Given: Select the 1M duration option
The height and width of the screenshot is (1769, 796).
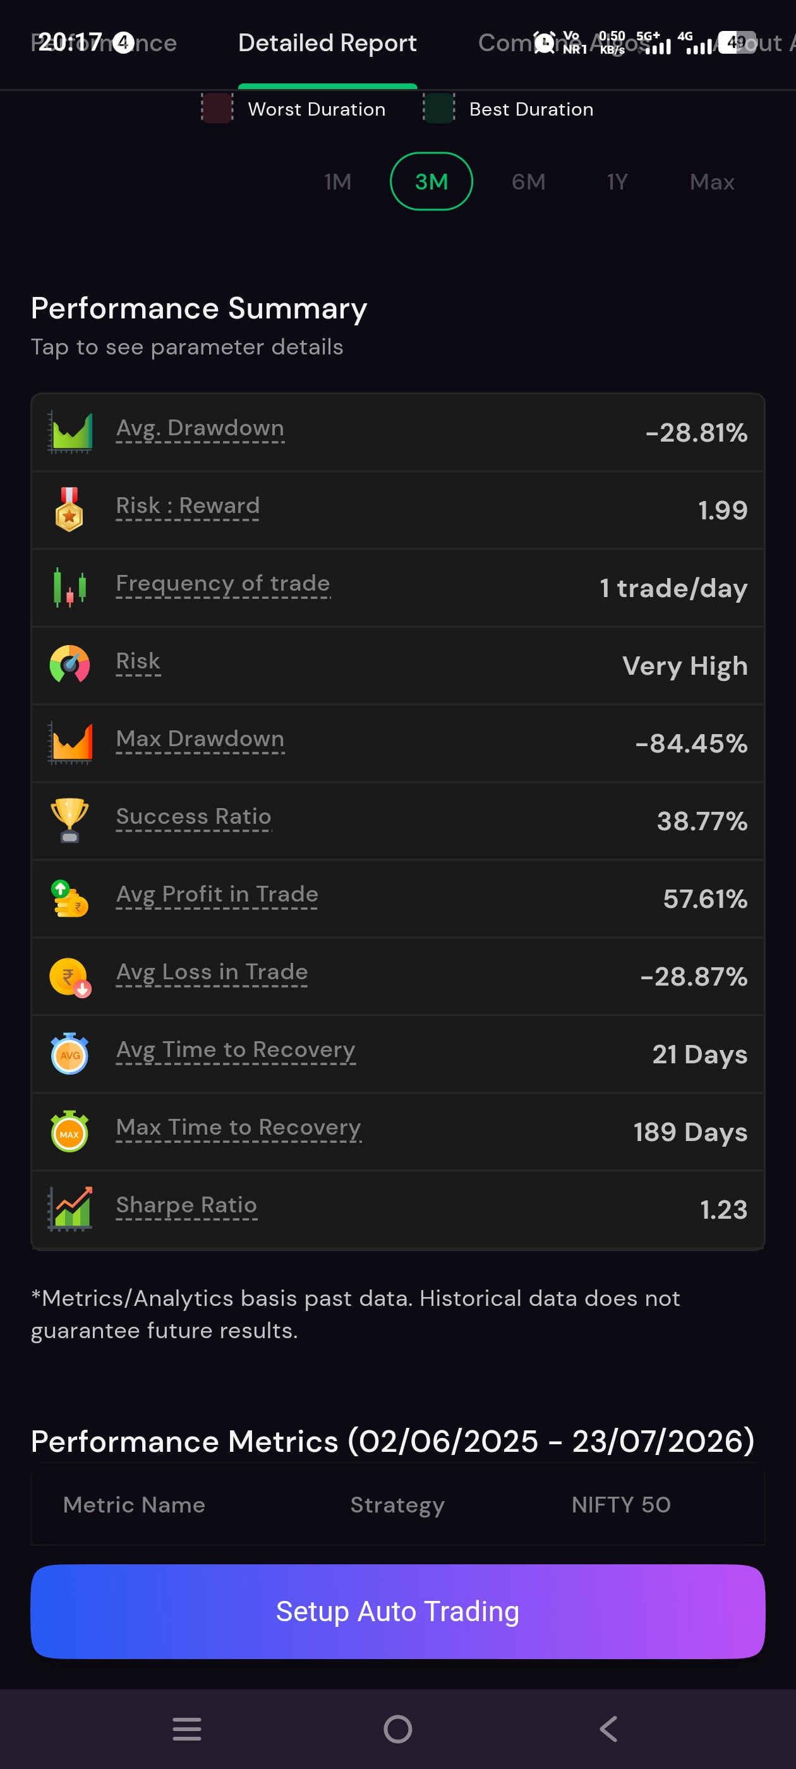Looking at the screenshot, I should [x=338, y=182].
